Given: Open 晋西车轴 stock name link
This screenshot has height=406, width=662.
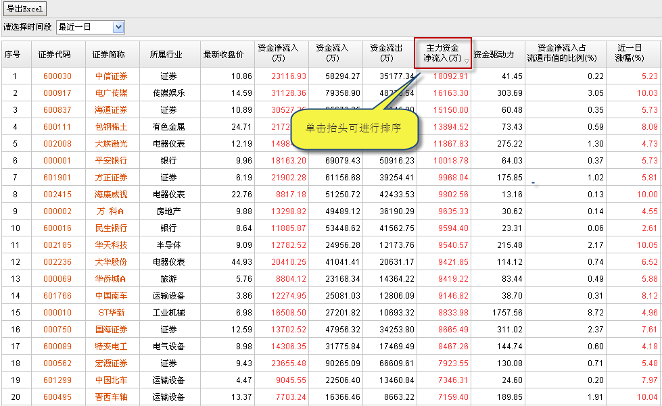Looking at the screenshot, I should 111,397.
